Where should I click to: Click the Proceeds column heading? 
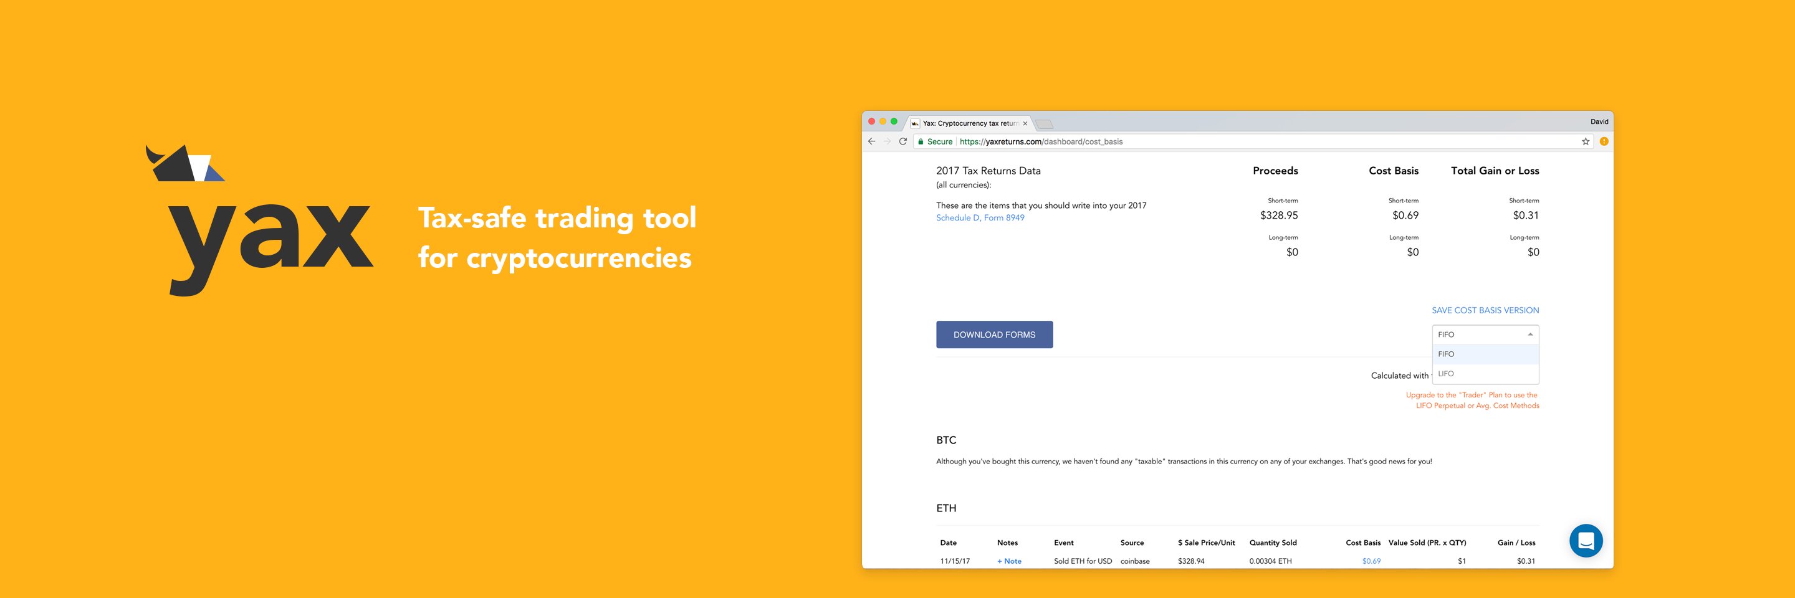(x=1275, y=171)
